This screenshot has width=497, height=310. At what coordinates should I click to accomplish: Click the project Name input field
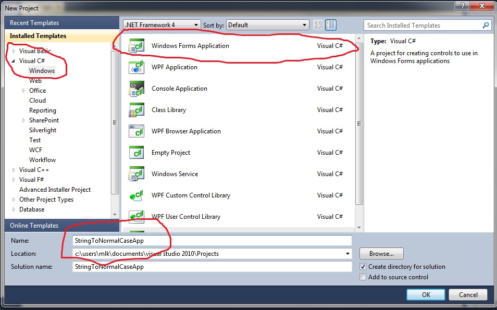pyautogui.click(x=212, y=241)
